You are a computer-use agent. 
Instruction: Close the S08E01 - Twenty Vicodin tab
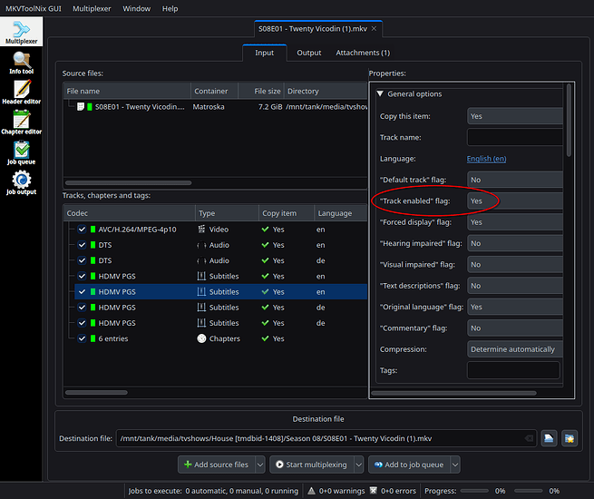pyautogui.click(x=374, y=29)
